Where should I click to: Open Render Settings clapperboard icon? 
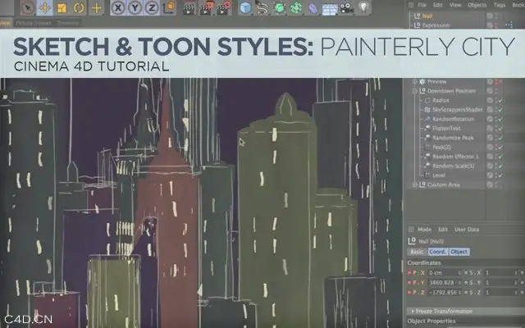click(x=224, y=8)
